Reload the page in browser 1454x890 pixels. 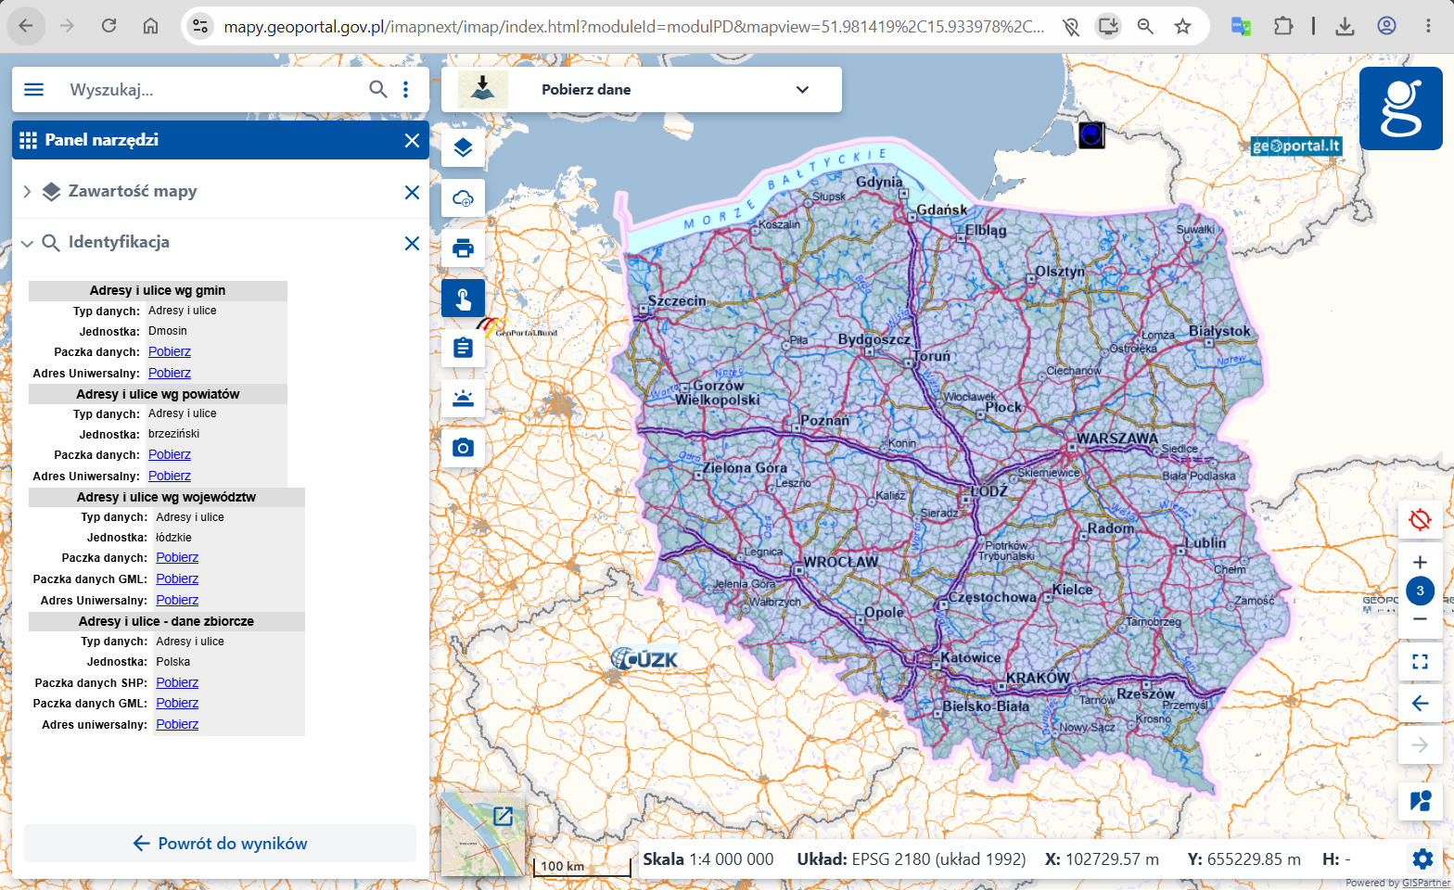[x=109, y=26]
